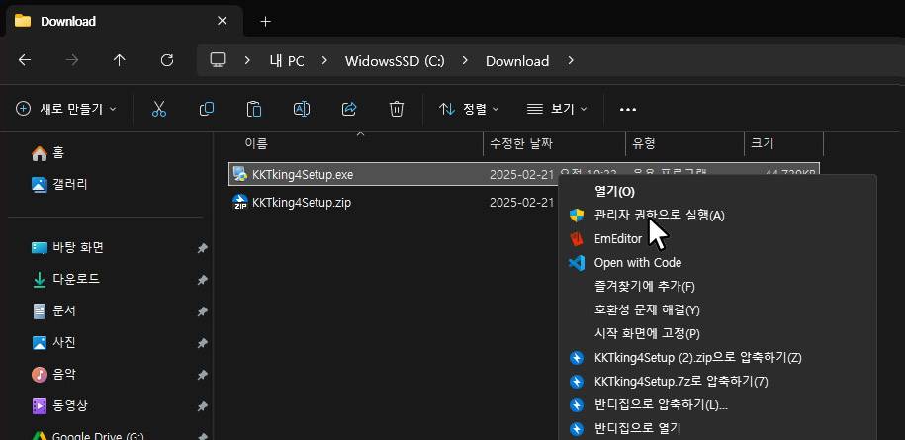
Task: Select 관리자 권한으로 실행 from context menu
Action: pyautogui.click(x=659, y=215)
